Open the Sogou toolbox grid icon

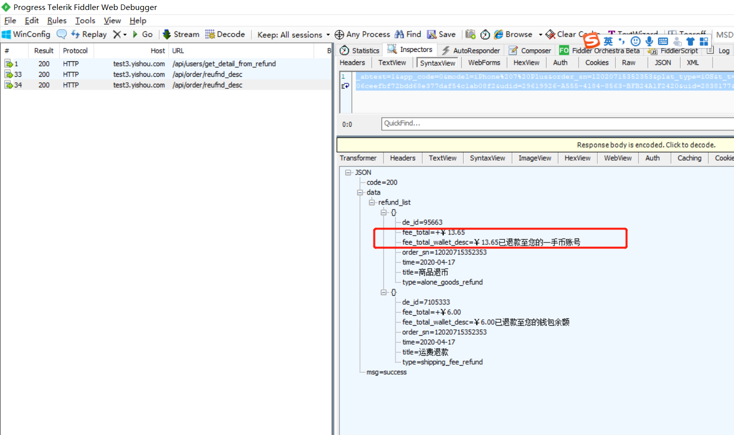704,41
